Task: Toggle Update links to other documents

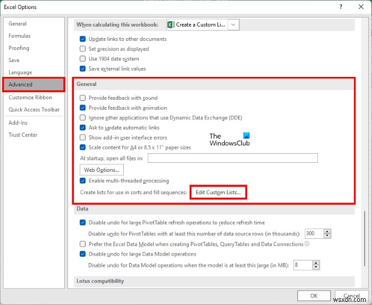Action: pos(82,39)
